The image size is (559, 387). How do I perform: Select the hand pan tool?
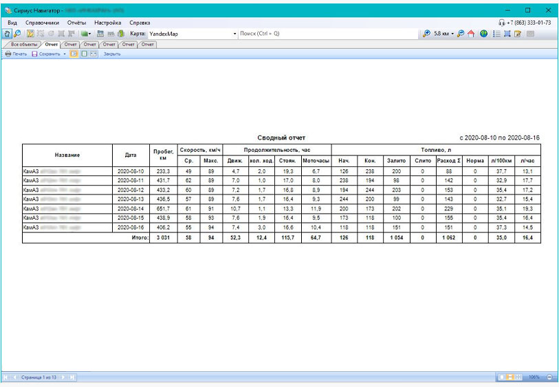[8, 34]
